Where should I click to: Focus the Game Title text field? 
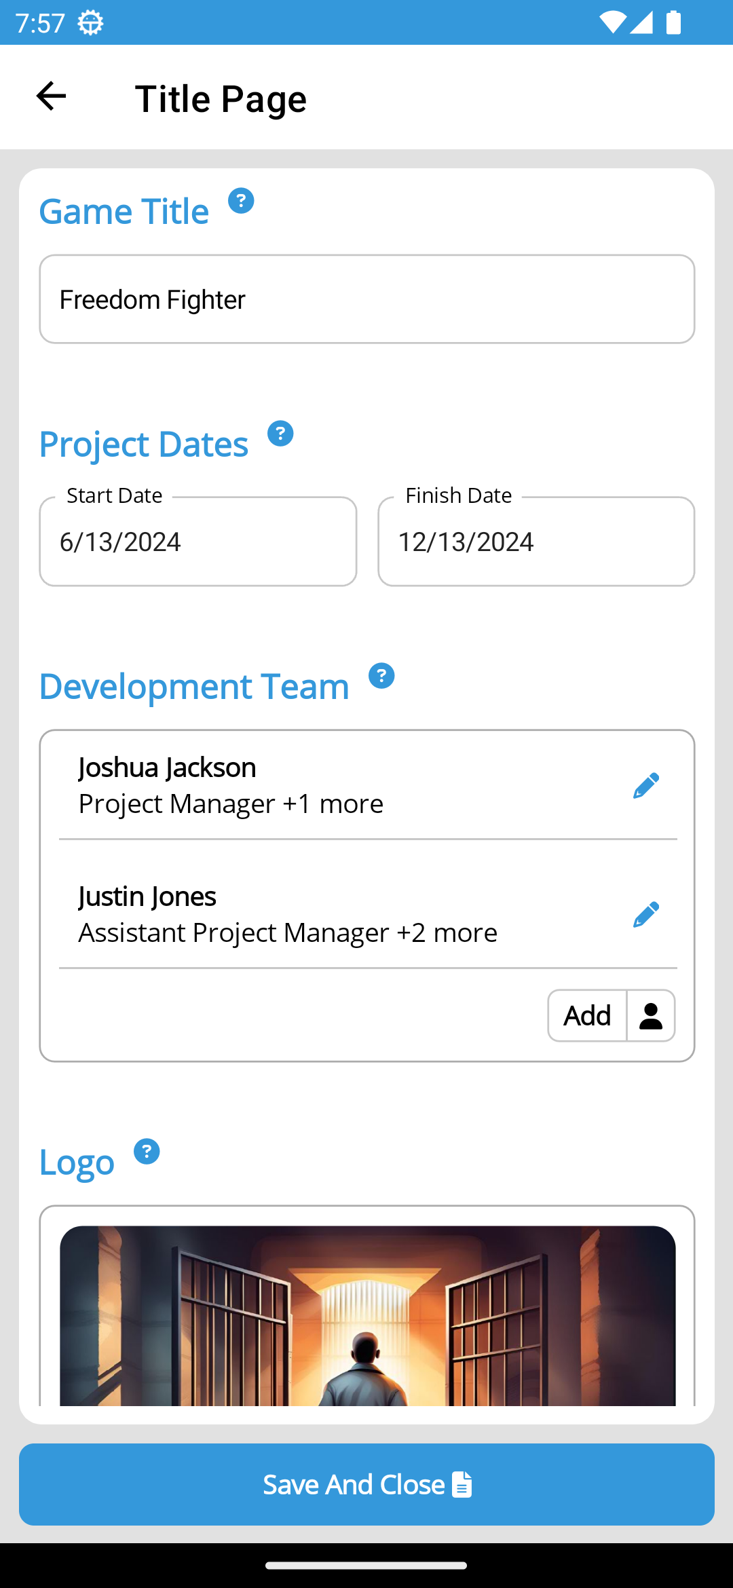(366, 299)
